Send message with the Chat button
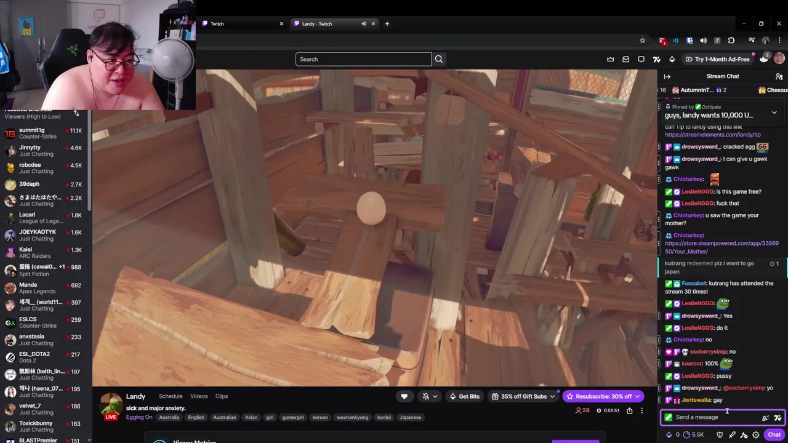788x443 pixels. pyautogui.click(x=774, y=435)
